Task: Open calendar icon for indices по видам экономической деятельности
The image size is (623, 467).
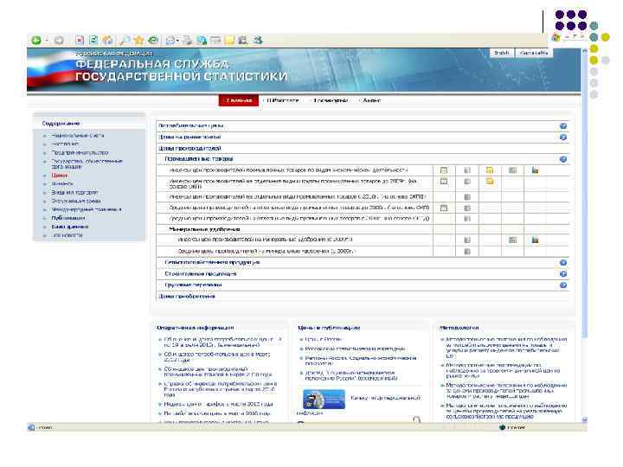Action: point(444,170)
